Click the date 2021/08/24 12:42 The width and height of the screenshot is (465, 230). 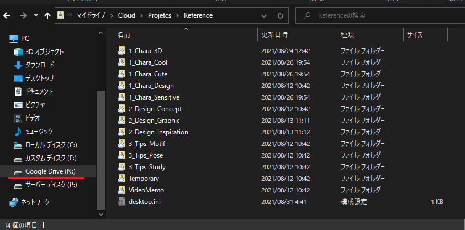coord(286,51)
